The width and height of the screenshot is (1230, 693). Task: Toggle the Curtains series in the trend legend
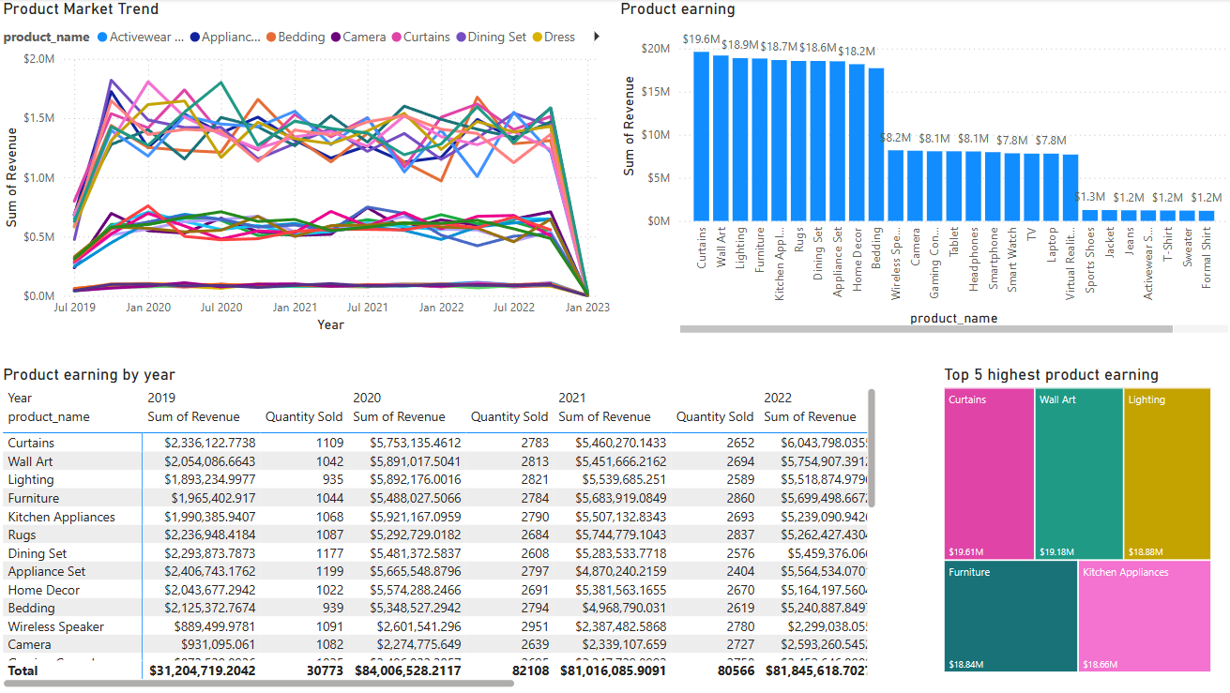[421, 37]
